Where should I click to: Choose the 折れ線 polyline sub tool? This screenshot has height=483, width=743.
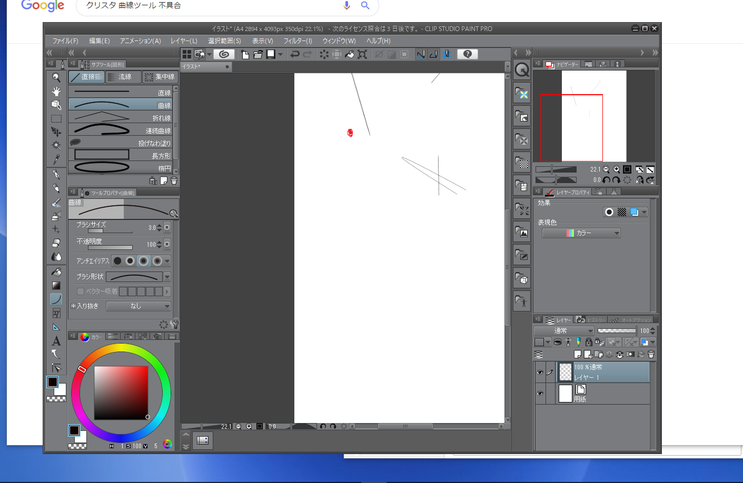pos(121,117)
